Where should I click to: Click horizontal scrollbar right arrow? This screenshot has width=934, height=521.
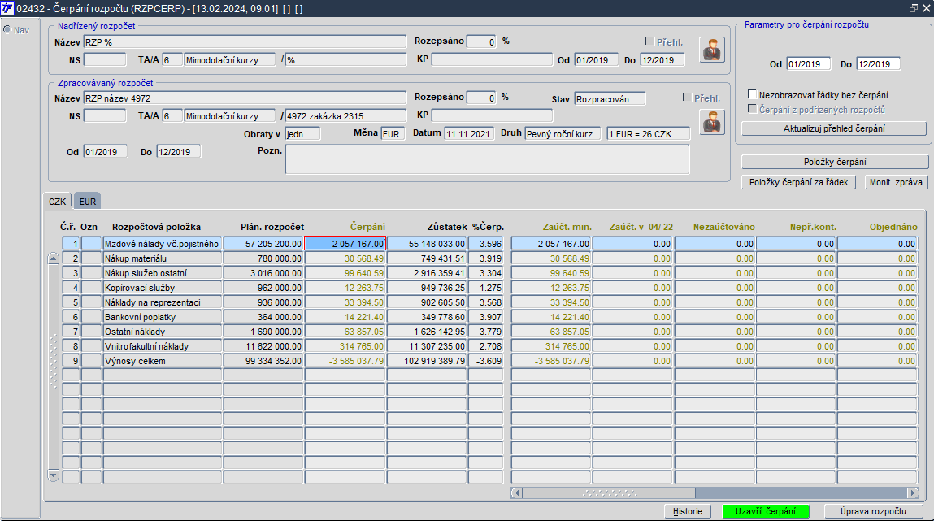(913, 493)
